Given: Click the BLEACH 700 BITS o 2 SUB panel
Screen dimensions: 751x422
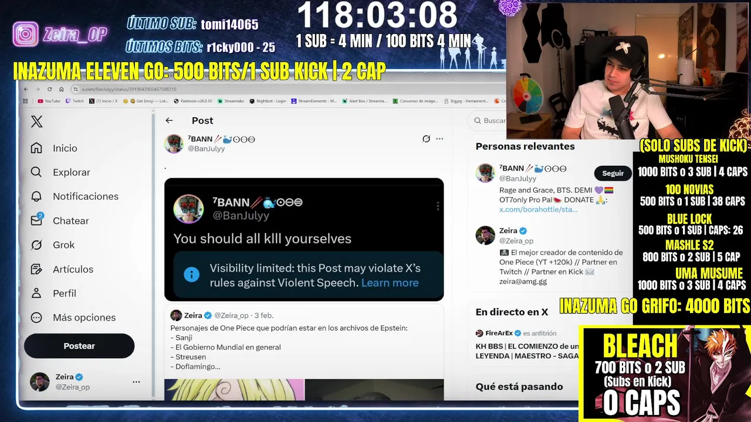Looking at the screenshot, I should click(665, 373).
